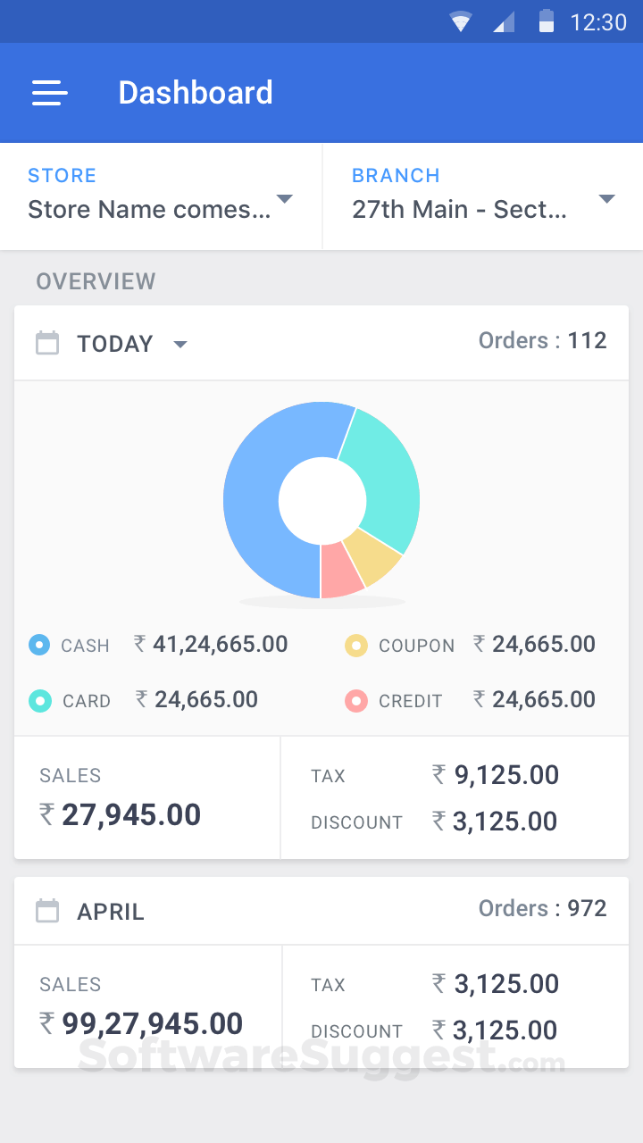Viewport: 643px width, 1143px height.
Task: Click the Orders : 112 count
Action: point(542,340)
